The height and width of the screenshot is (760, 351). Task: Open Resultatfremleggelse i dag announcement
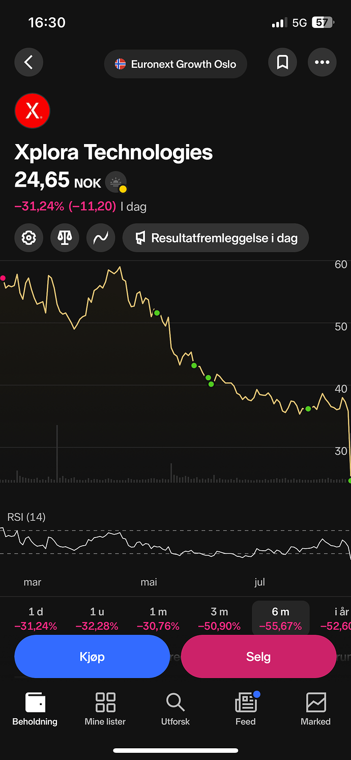216,238
